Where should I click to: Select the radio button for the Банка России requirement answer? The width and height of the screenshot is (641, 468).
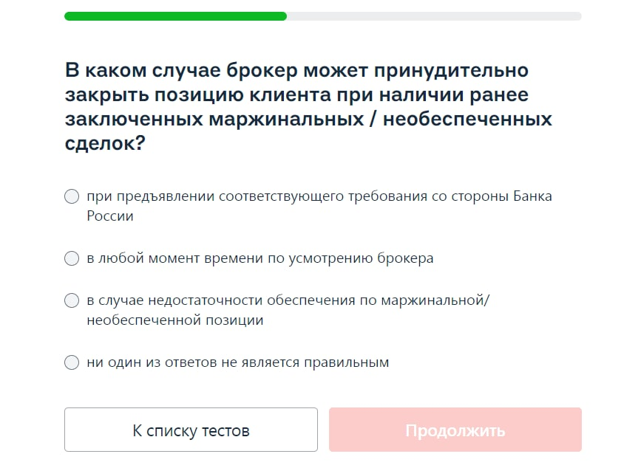point(72,196)
